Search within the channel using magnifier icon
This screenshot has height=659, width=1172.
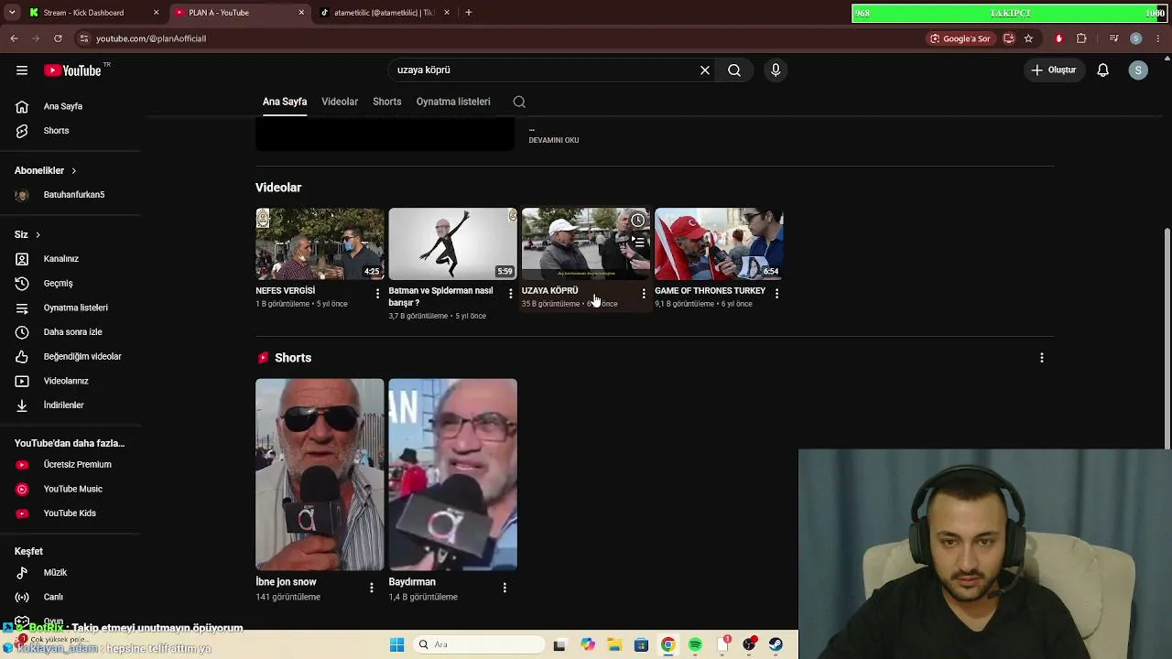519,102
